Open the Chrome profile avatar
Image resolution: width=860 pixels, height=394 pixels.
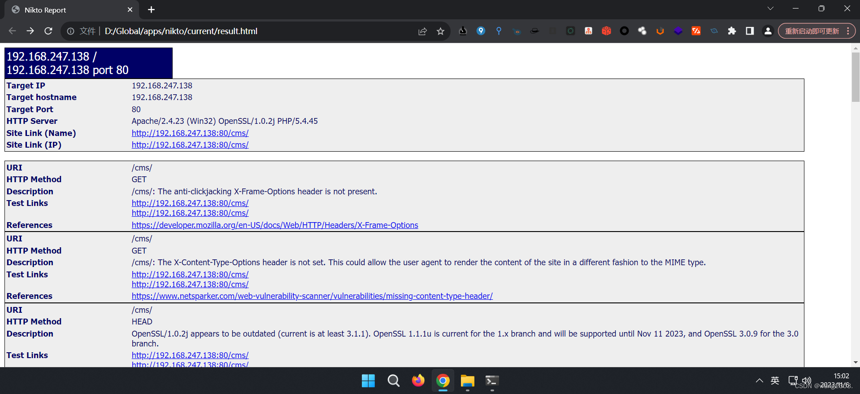768,31
